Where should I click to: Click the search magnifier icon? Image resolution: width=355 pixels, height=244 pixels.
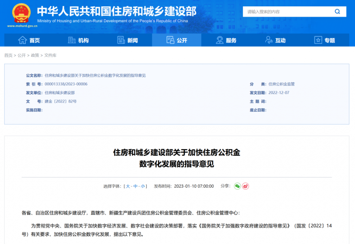point(337,11)
